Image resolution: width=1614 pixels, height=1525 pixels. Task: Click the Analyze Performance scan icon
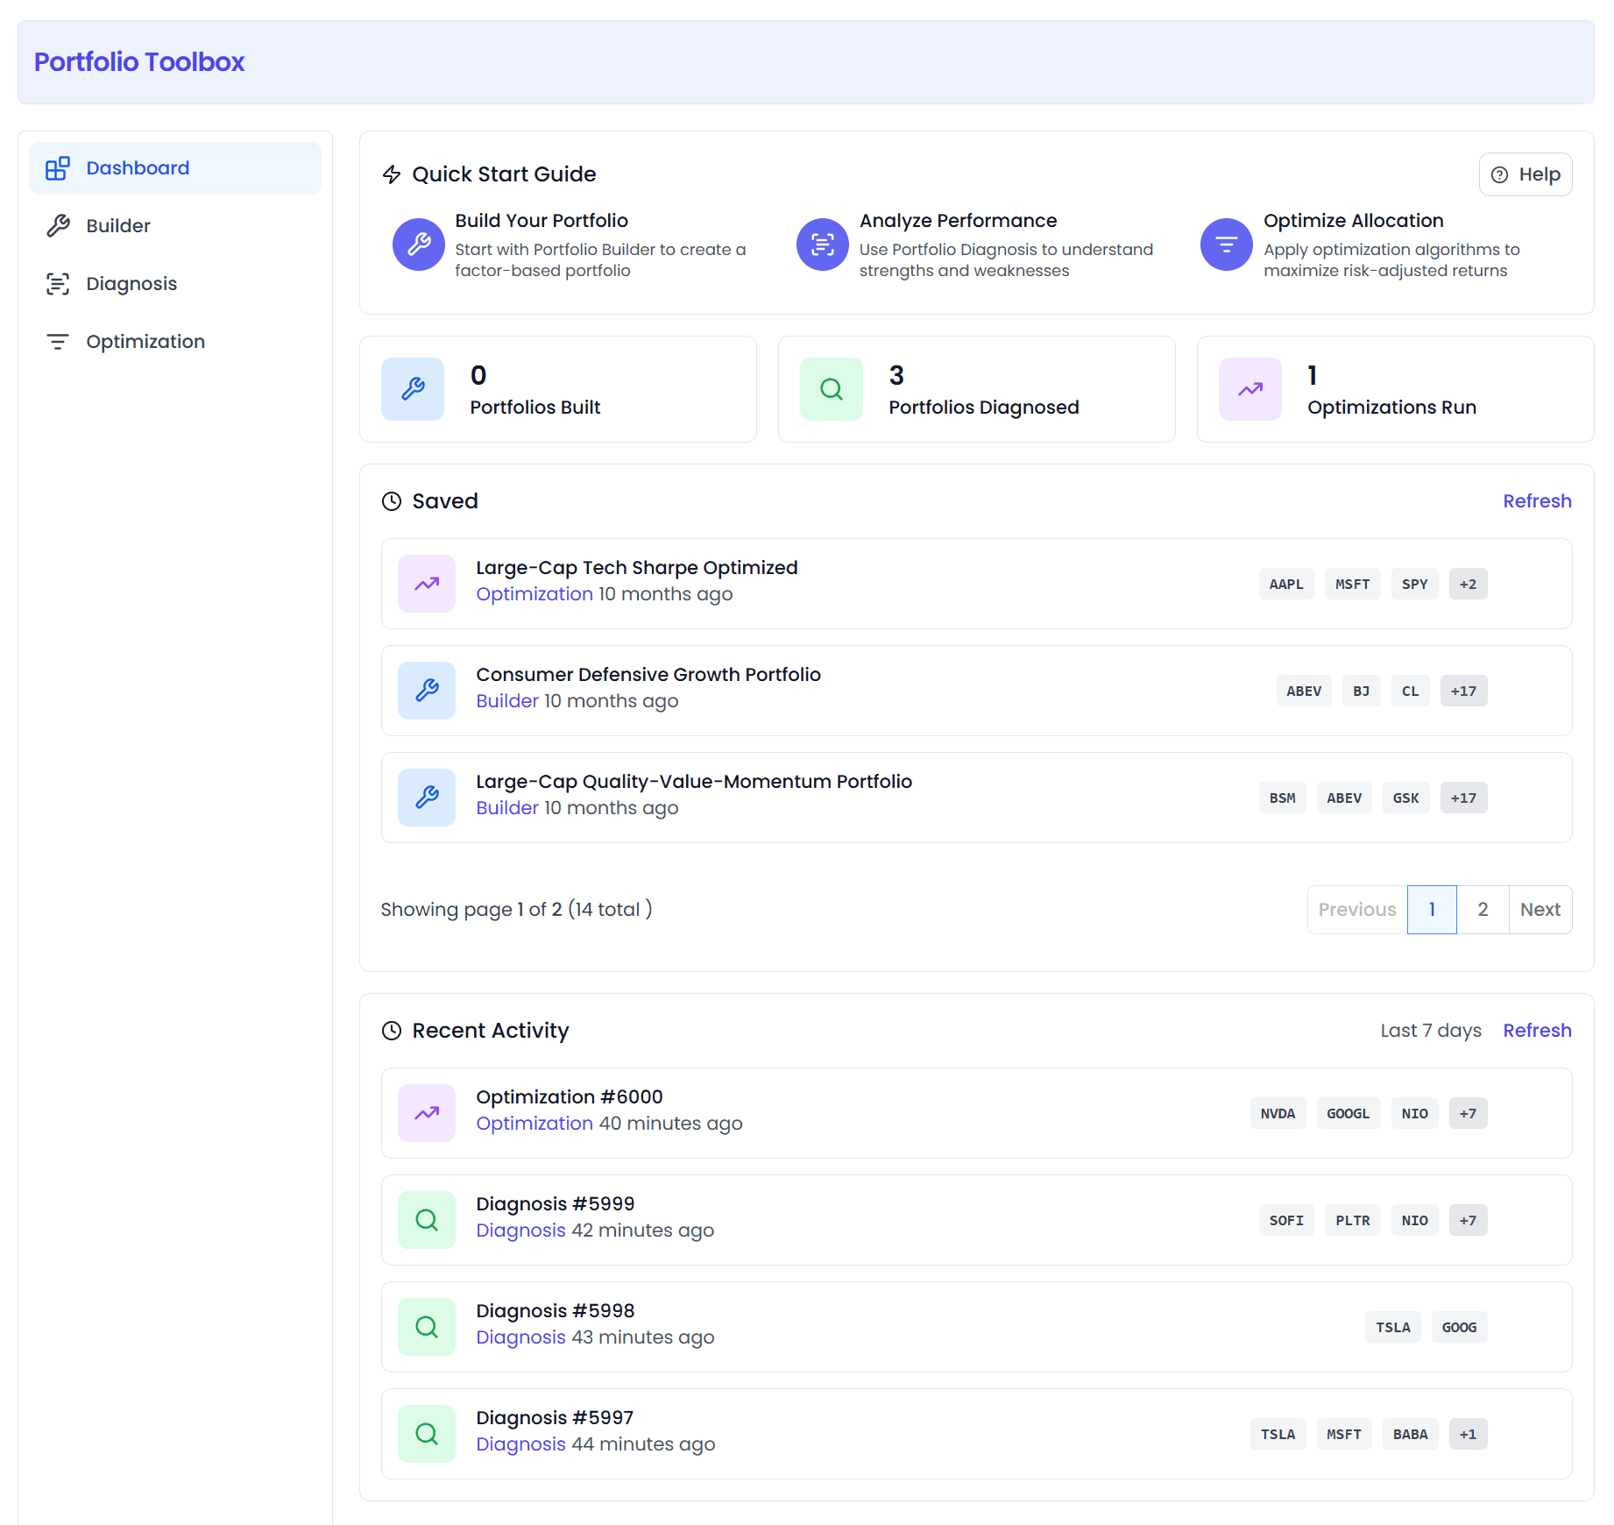(x=823, y=245)
